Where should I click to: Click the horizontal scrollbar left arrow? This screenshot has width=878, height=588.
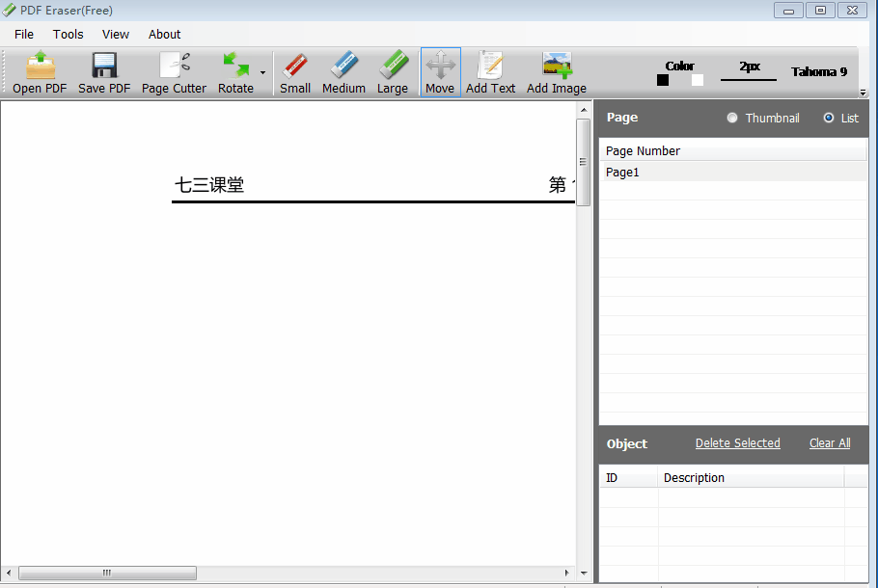(x=9, y=573)
